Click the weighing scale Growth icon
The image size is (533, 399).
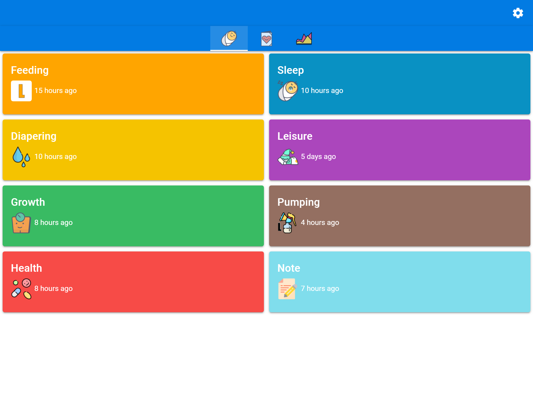pyautogui.click(x=21, y=223)
